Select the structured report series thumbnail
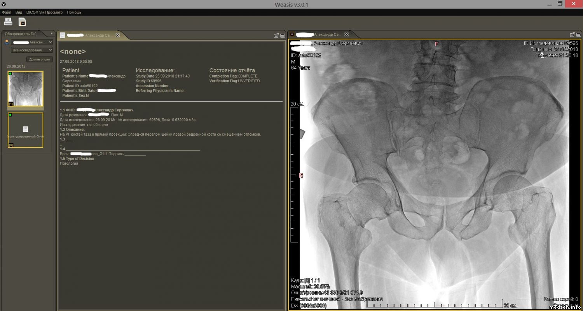Viewport: 583px width, 311px height. click(x=26, y=130)
